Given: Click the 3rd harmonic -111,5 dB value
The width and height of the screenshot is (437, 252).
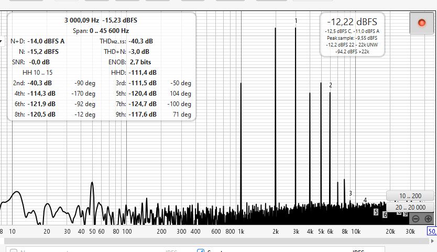Looking at the screenshot, I should 143,83.
